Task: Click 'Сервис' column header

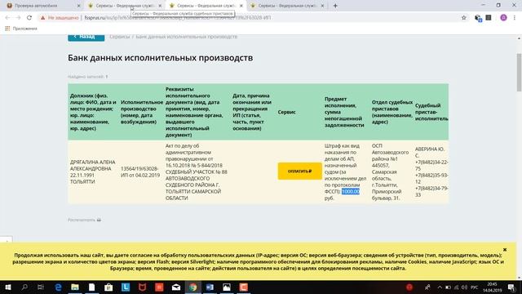Action: click(x=286, y=112)
